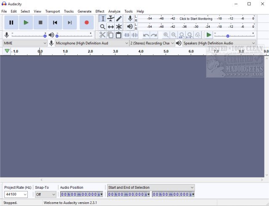Screen dimensions: 269x206
Task: Select the Time Shift tool
Action: click(x=111, y=26)
